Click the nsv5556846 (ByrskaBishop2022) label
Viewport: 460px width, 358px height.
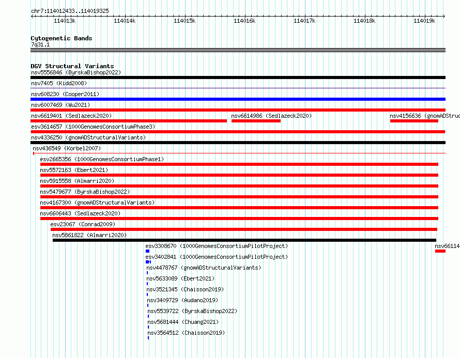[x=76, y=72]
